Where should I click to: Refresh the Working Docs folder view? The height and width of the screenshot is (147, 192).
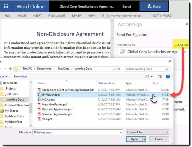tap(119, 69)
